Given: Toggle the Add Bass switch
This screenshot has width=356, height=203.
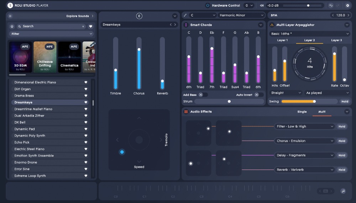Looking at the screenshot, I should 203,95.
